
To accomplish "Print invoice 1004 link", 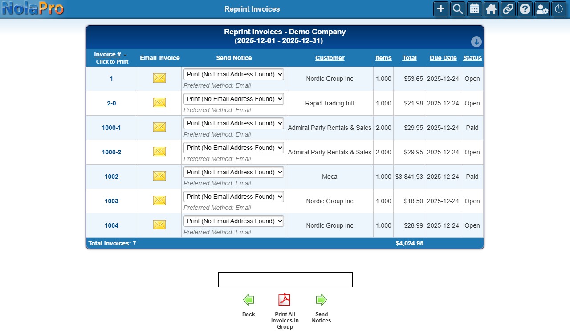I will [x=111, y=225].
